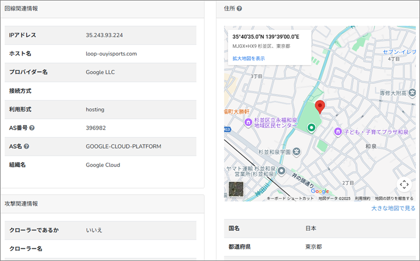Click 利用規約 link on map
Viewport: 420px width, 261px height.
pyautogui.click(x=362, y=199)
